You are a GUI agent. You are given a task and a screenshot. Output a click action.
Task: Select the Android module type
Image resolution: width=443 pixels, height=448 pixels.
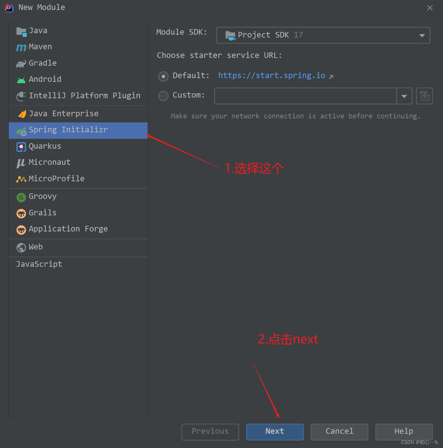coord(45,79)
